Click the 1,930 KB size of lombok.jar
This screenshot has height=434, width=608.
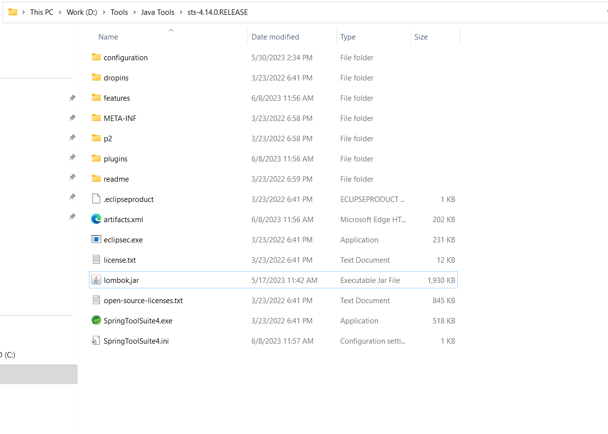tap(441, 280)
